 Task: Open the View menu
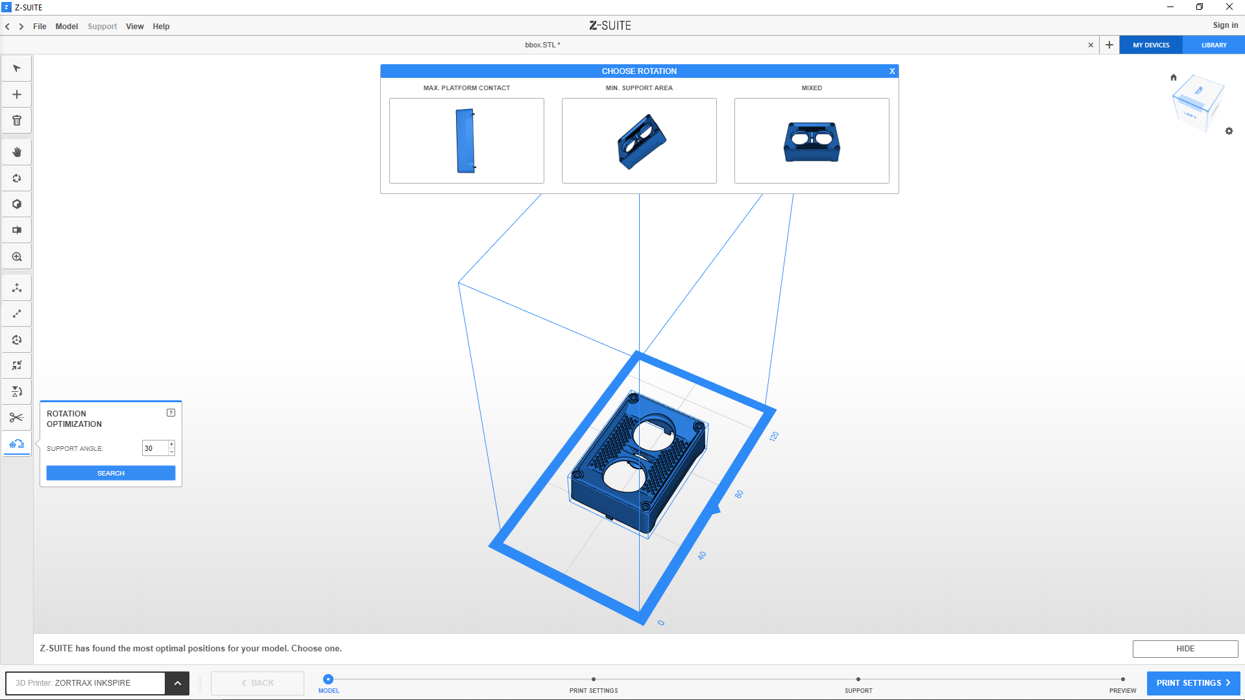pos(134,27)
